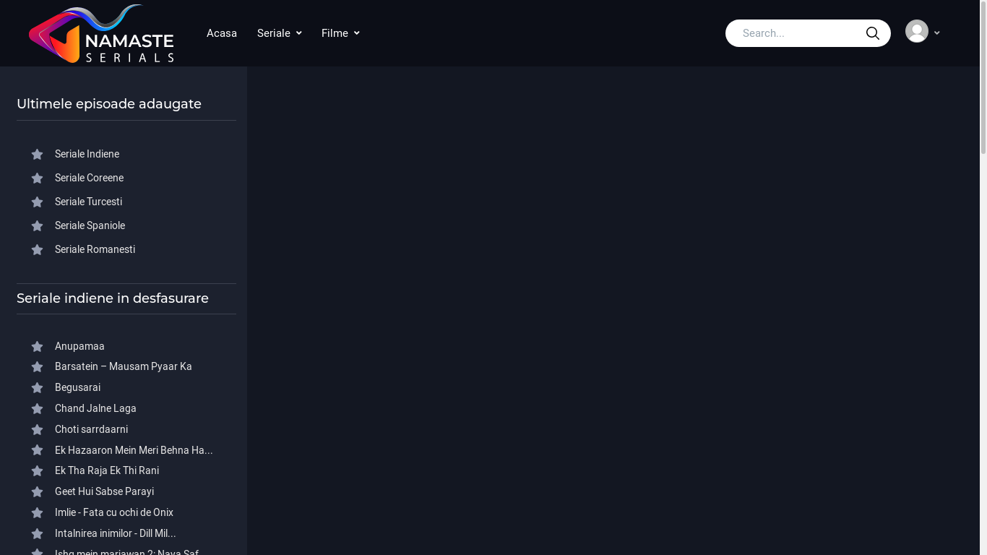Click star icon beside Choti sarrdaarni

coord(37,429)
